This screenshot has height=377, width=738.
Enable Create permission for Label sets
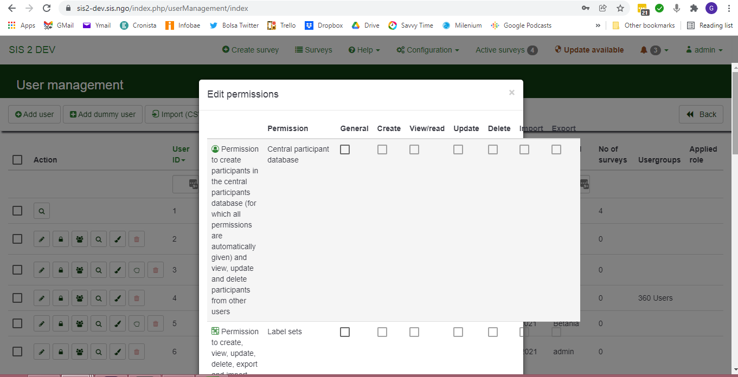pos(382,332)
